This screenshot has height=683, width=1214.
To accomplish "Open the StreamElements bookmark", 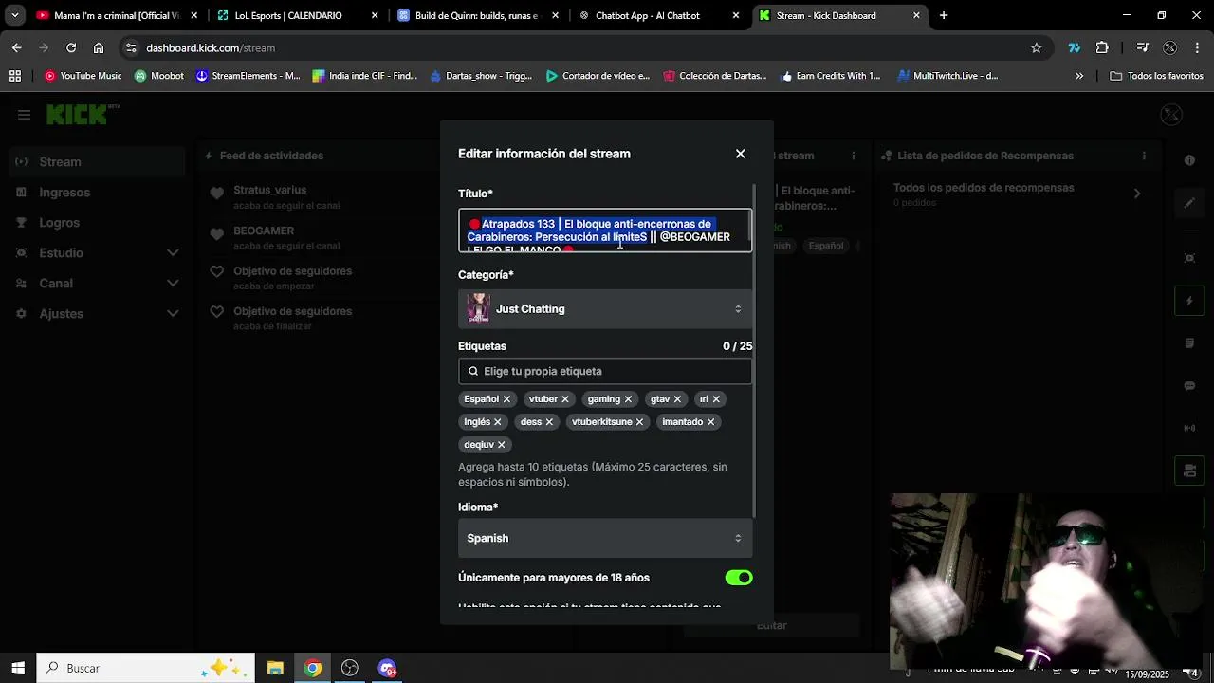I will pyautogui.click(x=248, y=76).
